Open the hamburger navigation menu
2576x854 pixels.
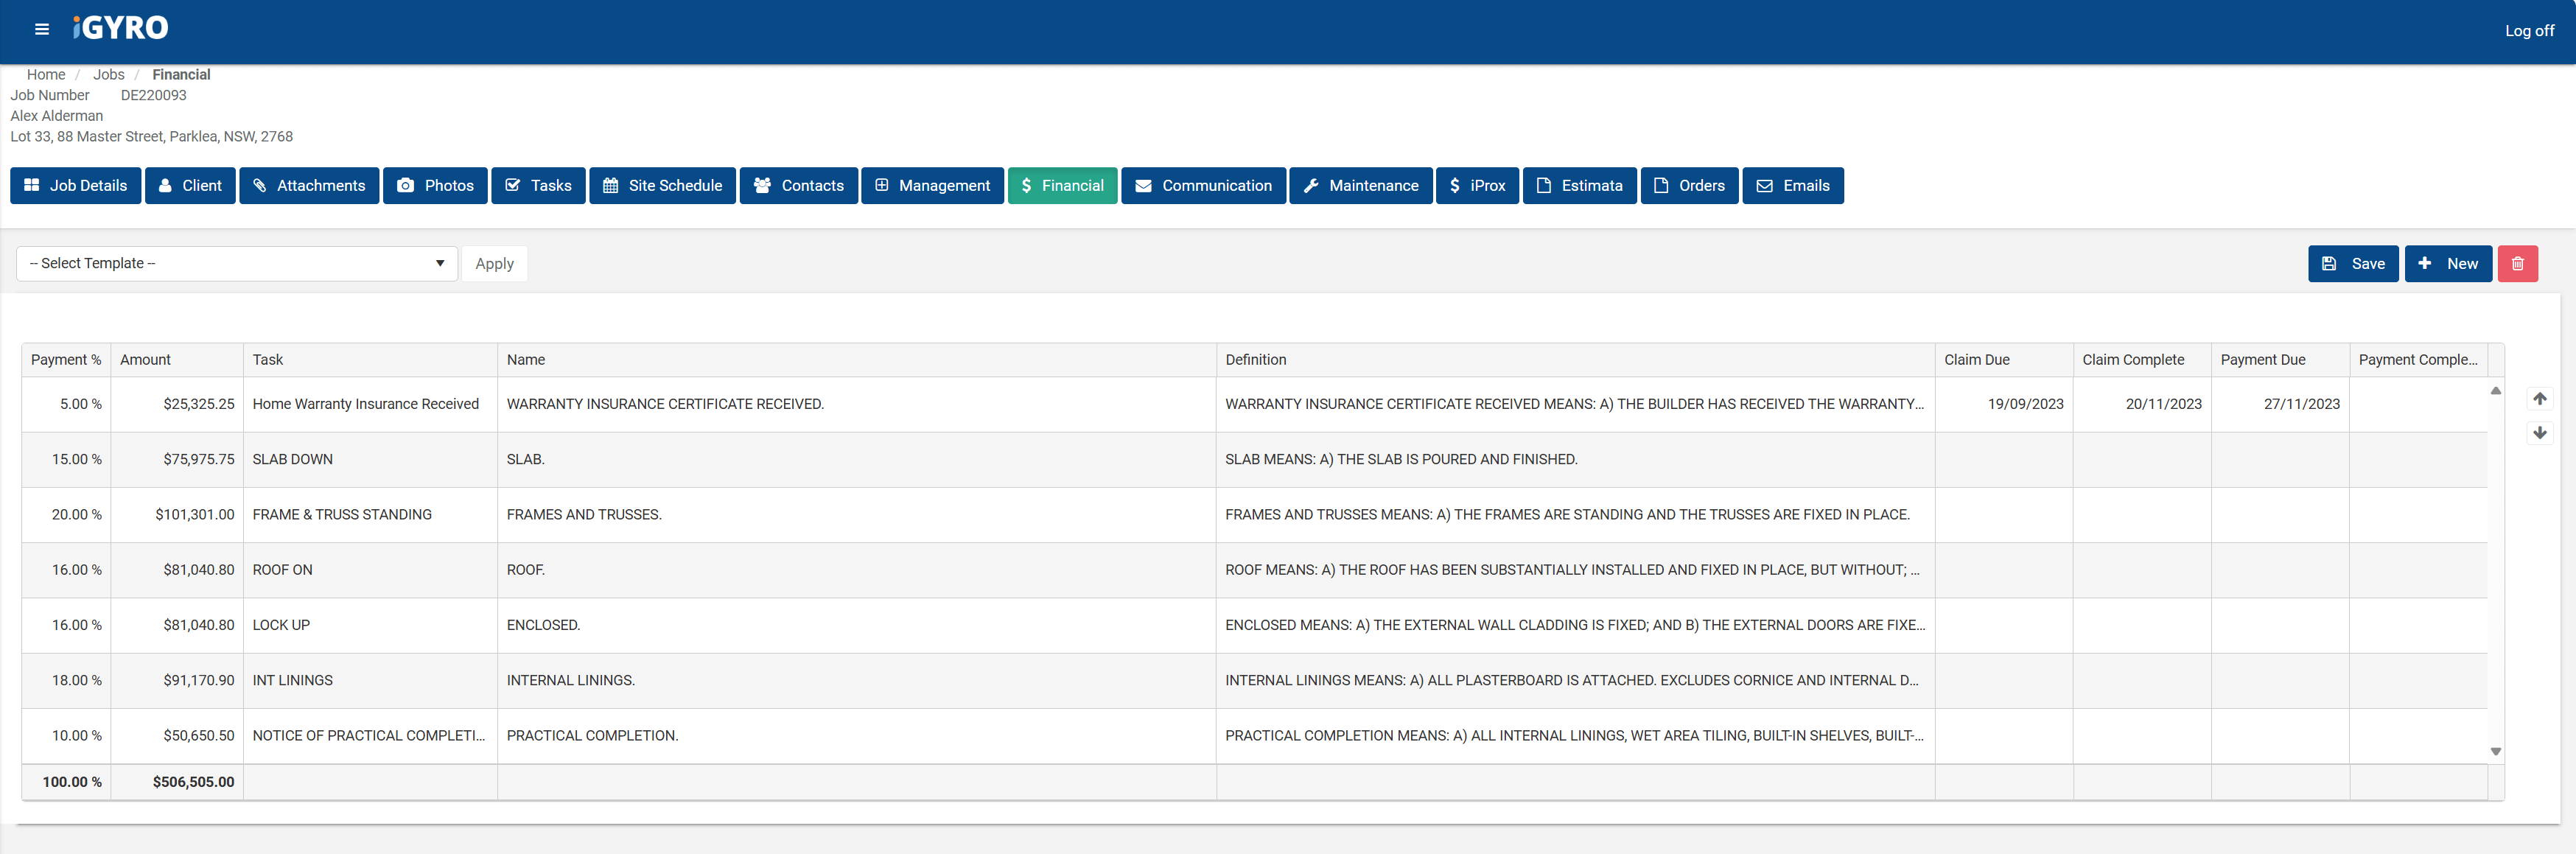coord(42,29)
